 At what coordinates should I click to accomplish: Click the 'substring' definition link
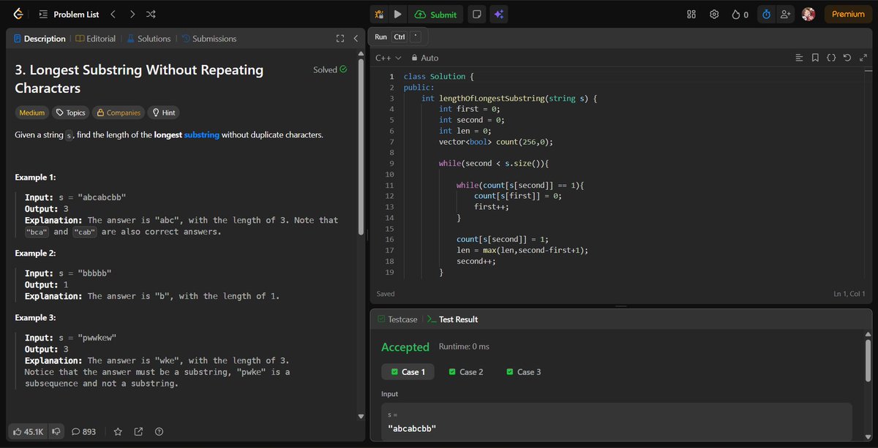tap(201, 135)
